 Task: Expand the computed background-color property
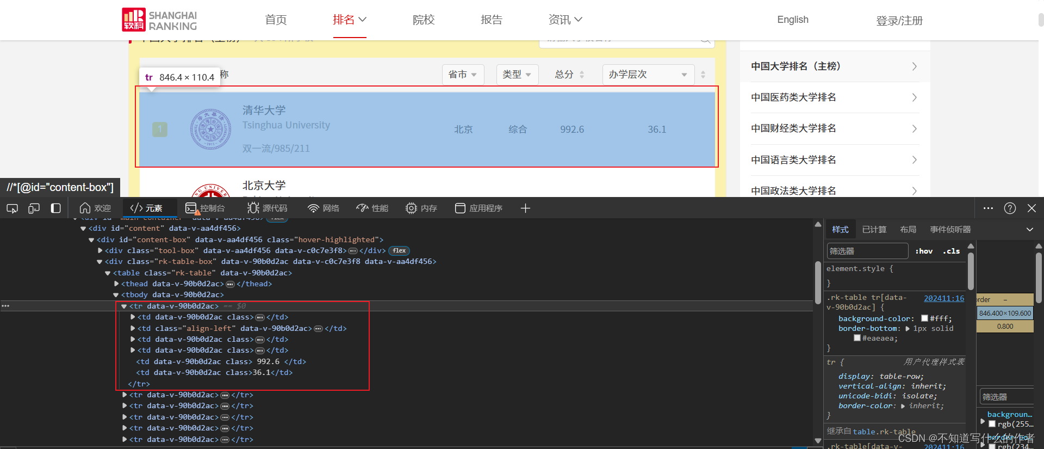point(983,421)
